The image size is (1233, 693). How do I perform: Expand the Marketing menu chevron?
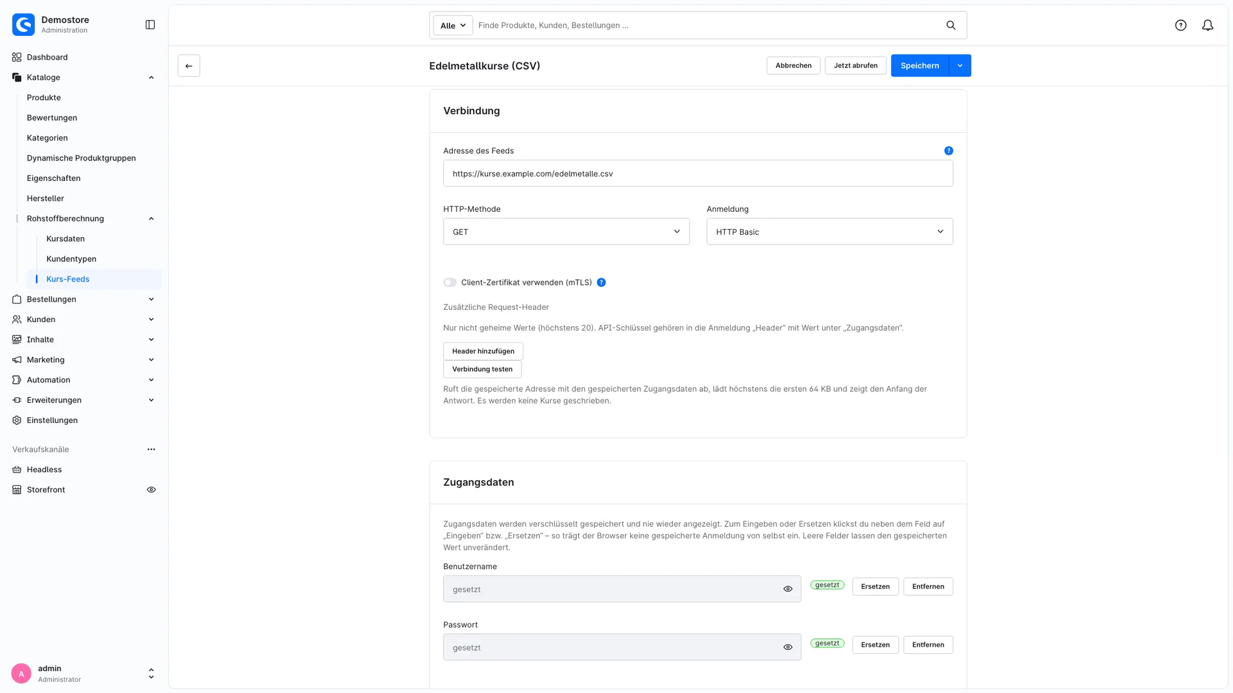(x=151, y=360)
